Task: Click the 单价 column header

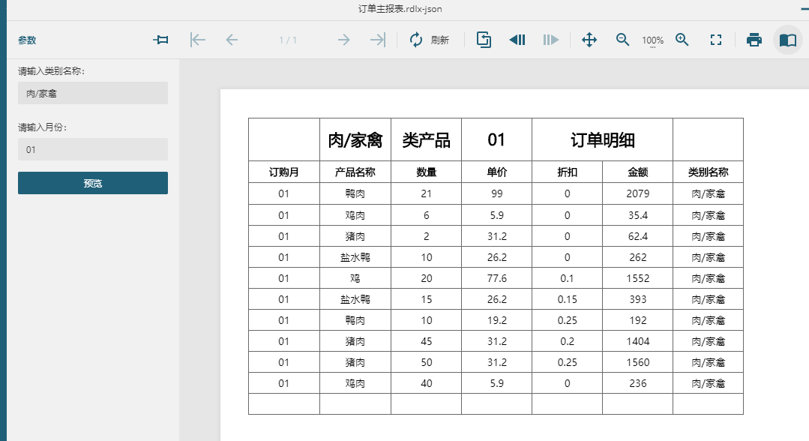Action: 496,172
